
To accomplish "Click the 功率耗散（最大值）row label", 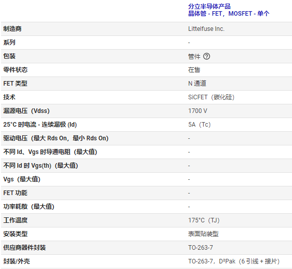I will [x=29, y=207].
